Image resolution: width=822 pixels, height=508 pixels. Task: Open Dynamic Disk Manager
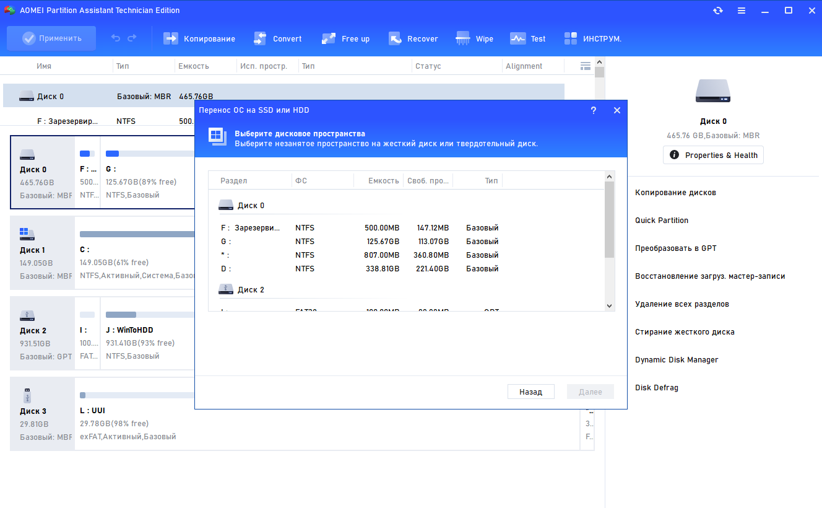[677, 360]
